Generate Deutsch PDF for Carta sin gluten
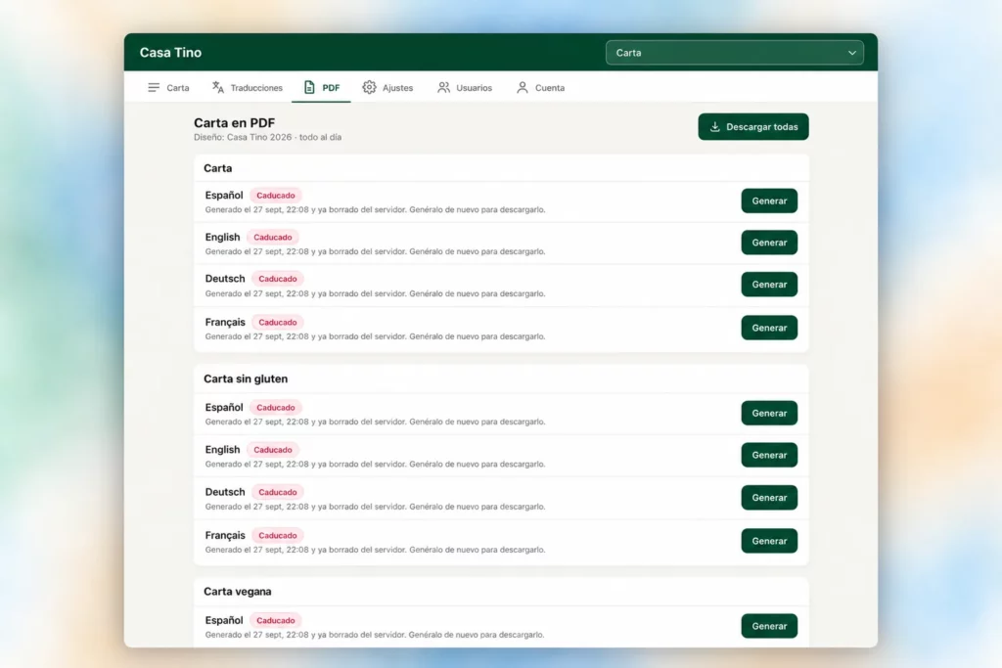 click(x=769, y=498)
